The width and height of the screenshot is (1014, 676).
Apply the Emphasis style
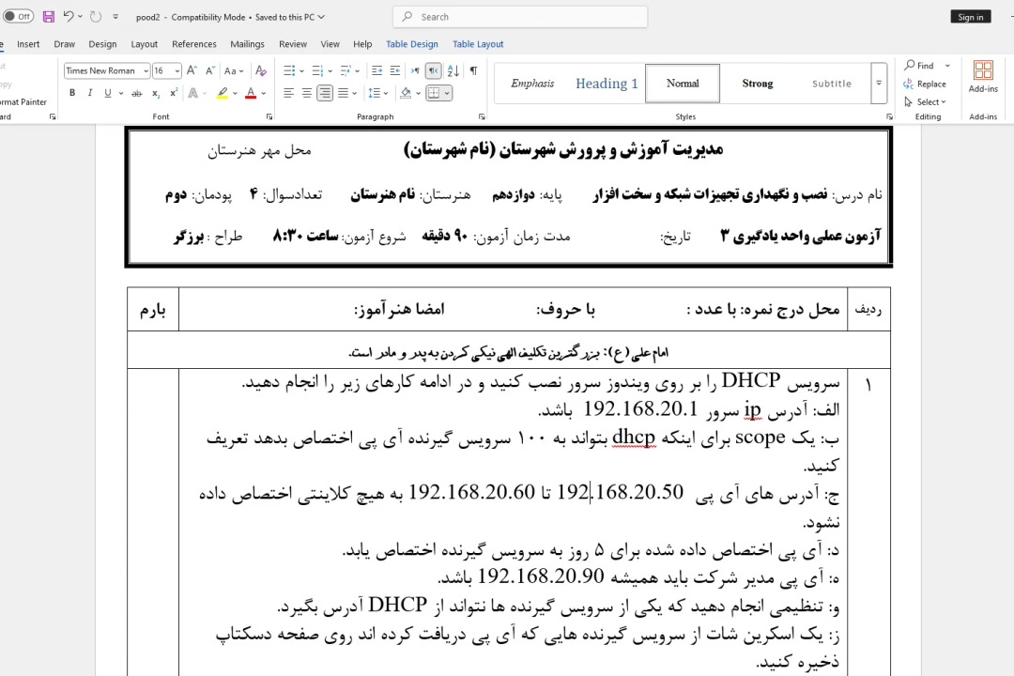(x=532, y=84)
